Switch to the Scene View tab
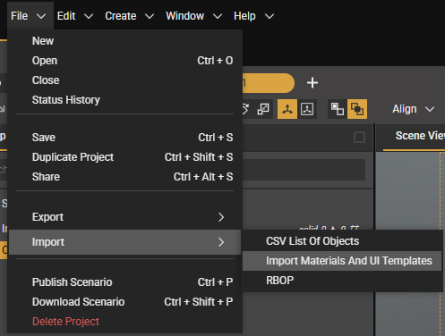 (x=419, y=136)
